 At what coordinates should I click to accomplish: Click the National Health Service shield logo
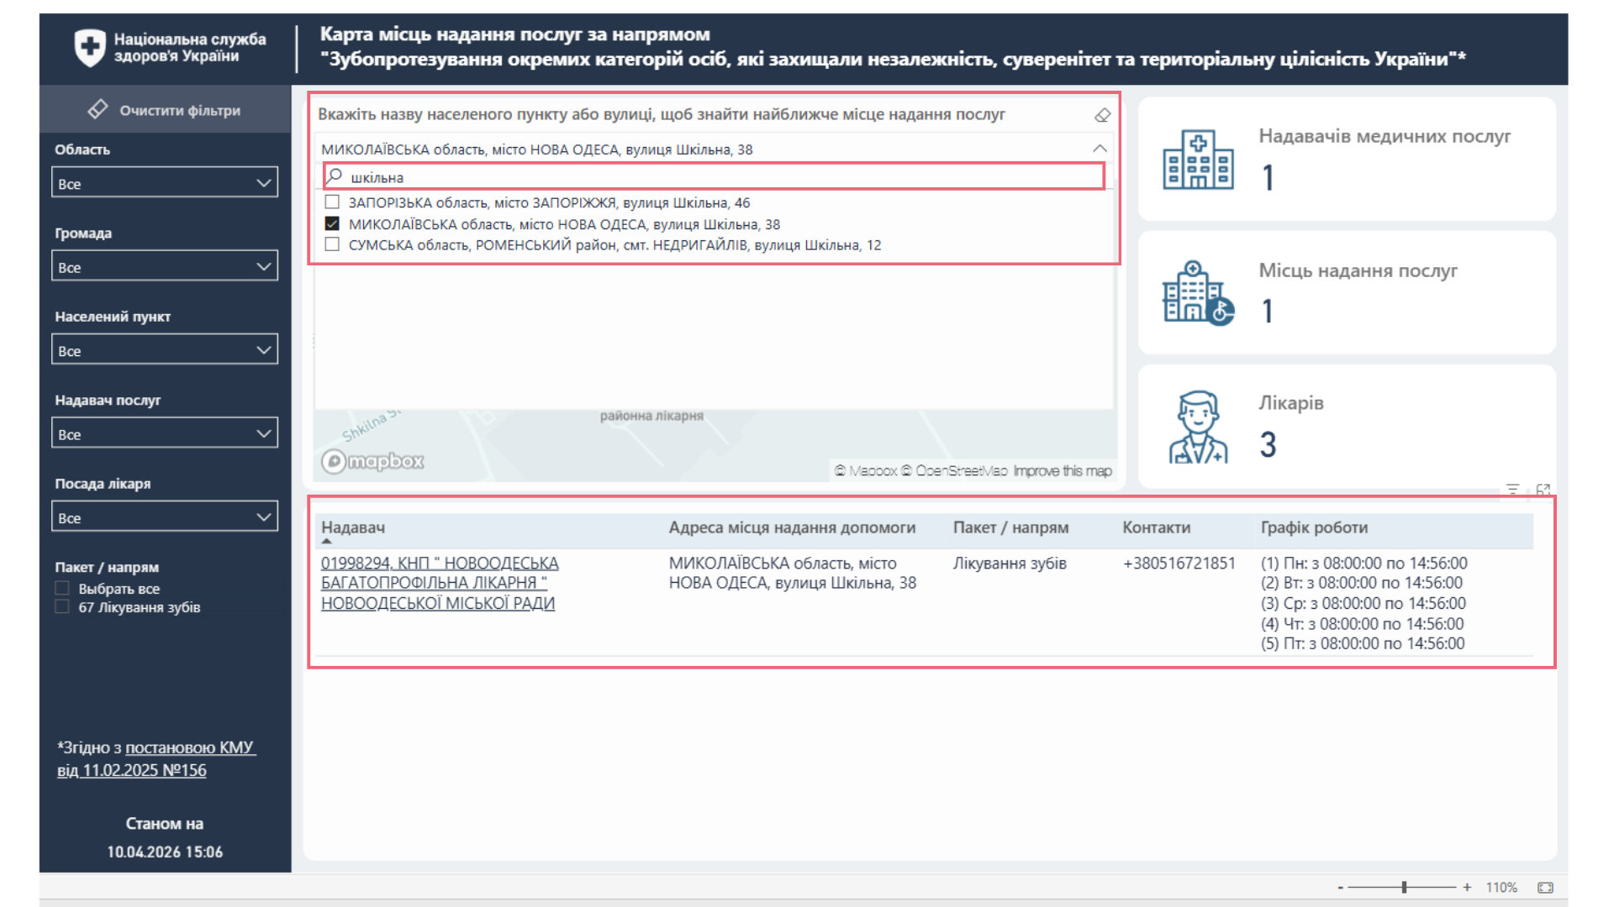[x=89, y=48]
